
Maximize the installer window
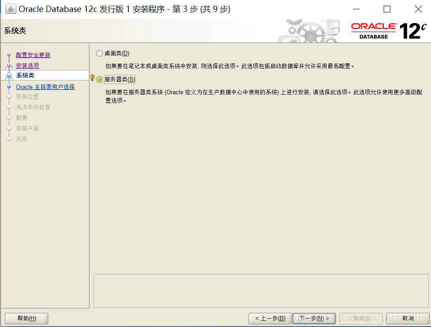point(387,9)
